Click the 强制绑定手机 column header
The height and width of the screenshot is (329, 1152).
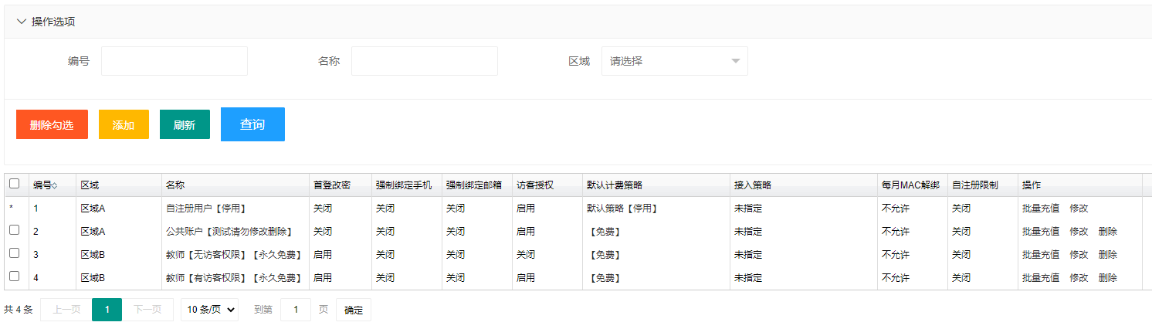click(x=406, y=185)
